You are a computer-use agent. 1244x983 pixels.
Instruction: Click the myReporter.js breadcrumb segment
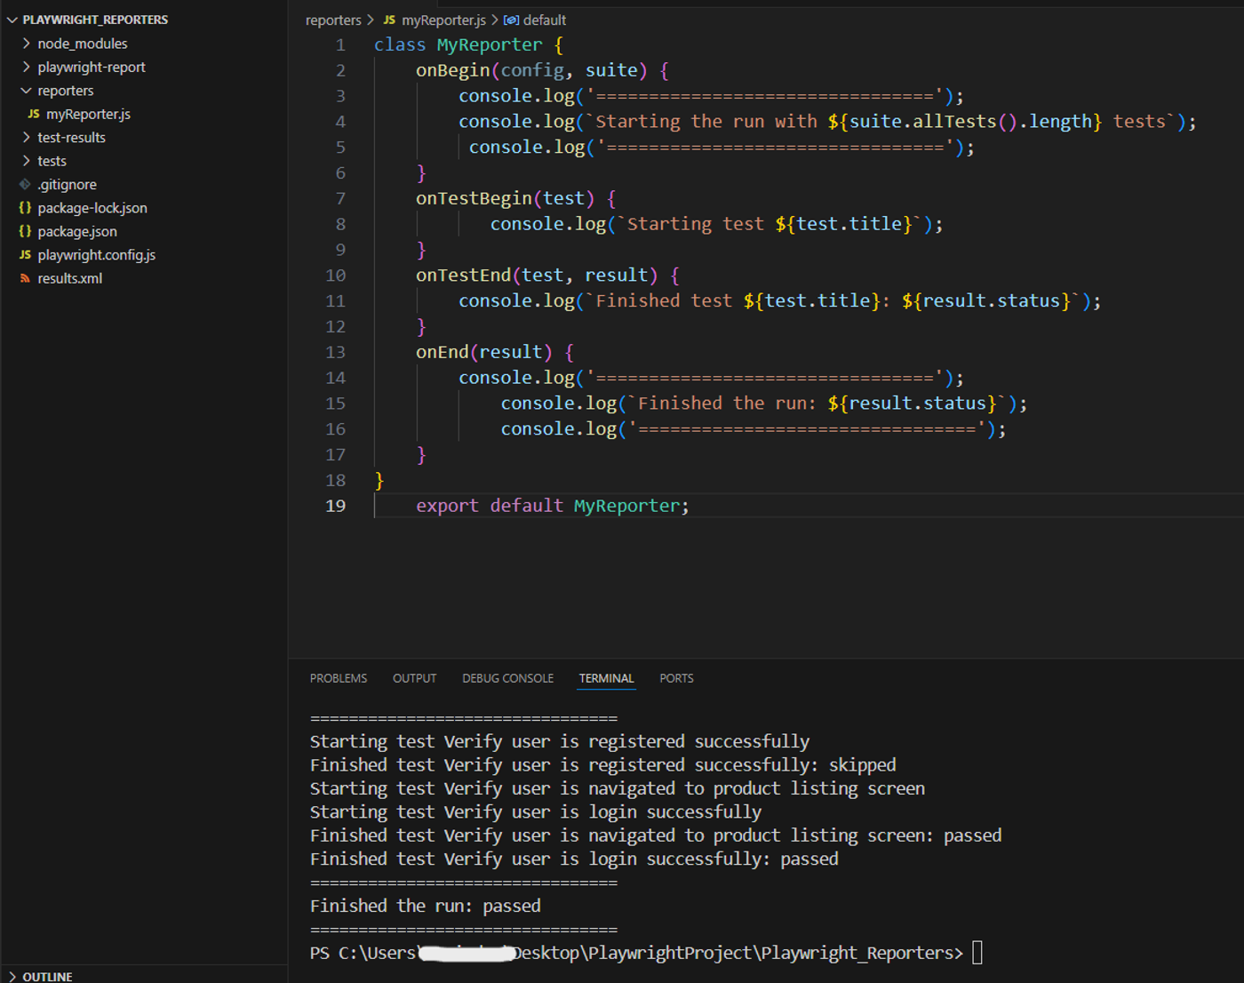point(444,20)
